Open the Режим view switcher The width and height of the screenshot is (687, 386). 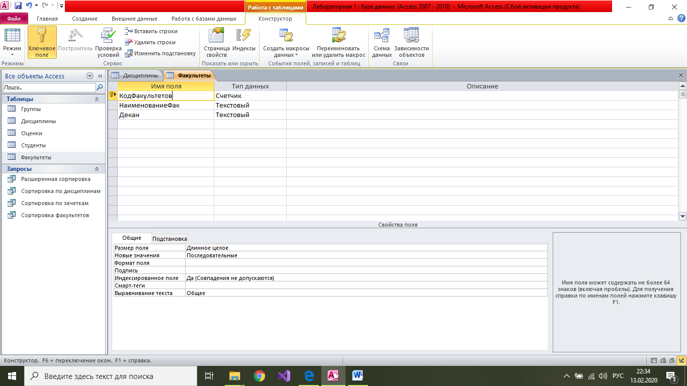pyautogui.click(x=12, y=42)
